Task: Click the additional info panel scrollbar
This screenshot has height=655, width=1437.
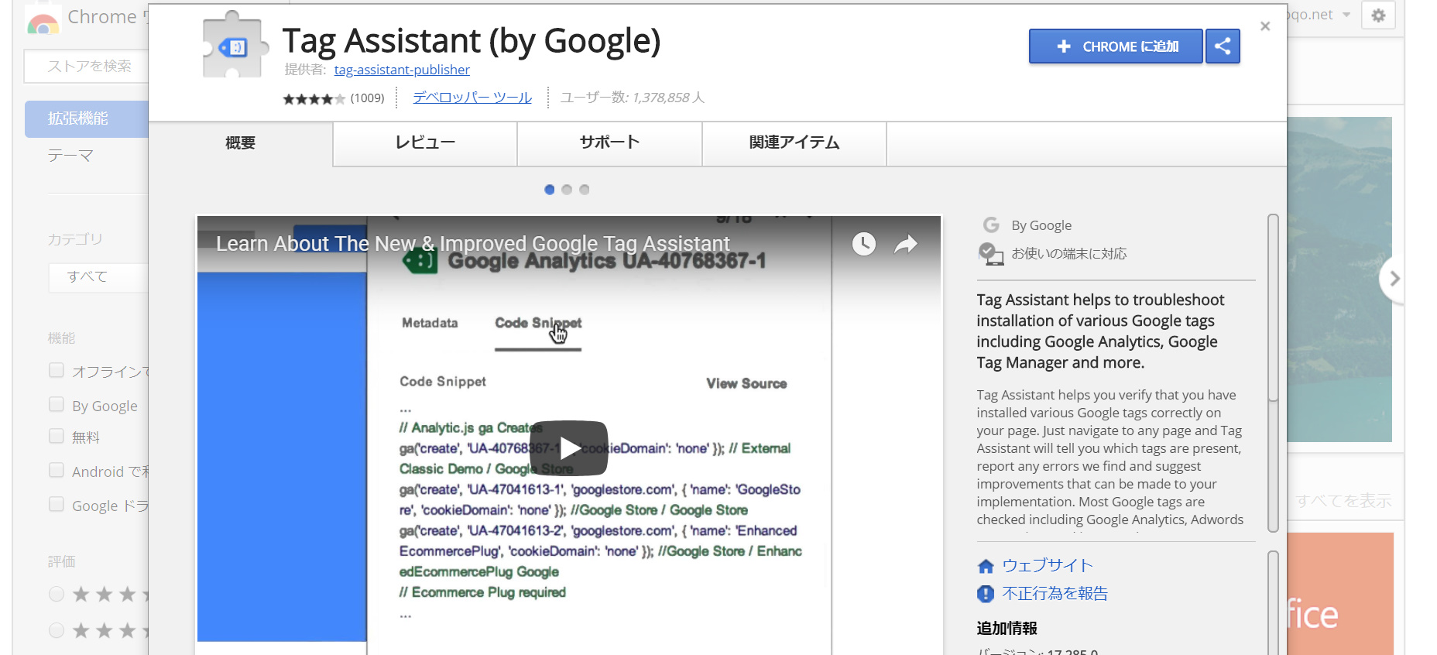Action: [x=1272, y=602]
